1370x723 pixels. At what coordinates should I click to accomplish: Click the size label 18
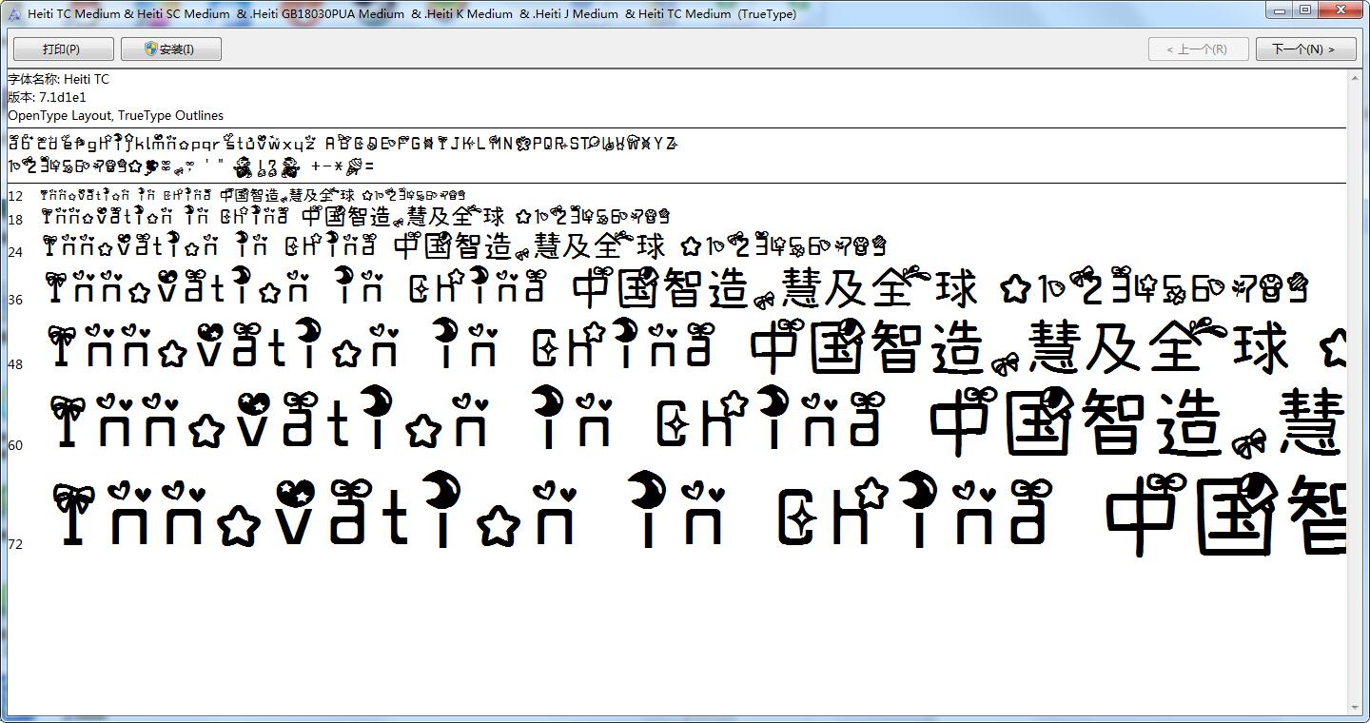(15, 220)
